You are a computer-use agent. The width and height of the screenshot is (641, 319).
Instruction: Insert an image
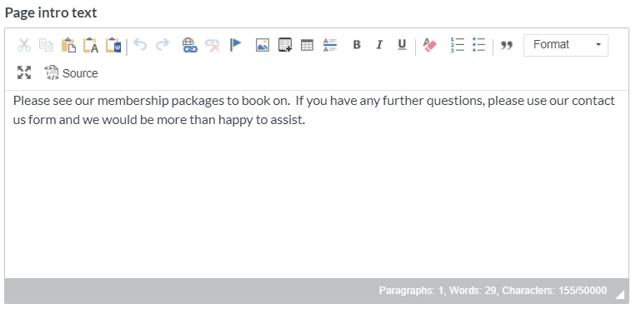[x=263, y=45]
